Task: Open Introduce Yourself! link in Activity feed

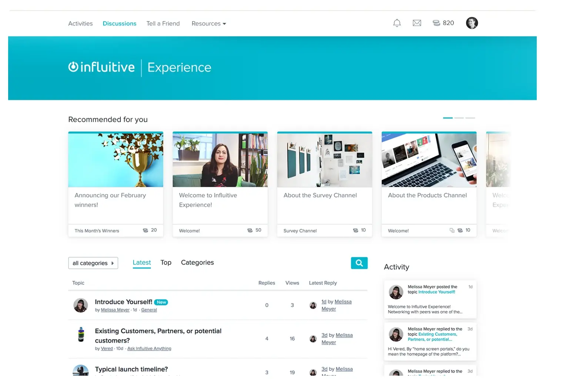Action: coord(437,292)
